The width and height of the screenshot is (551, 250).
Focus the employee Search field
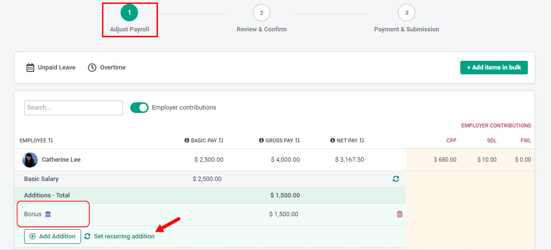click(x=73, y=108)
